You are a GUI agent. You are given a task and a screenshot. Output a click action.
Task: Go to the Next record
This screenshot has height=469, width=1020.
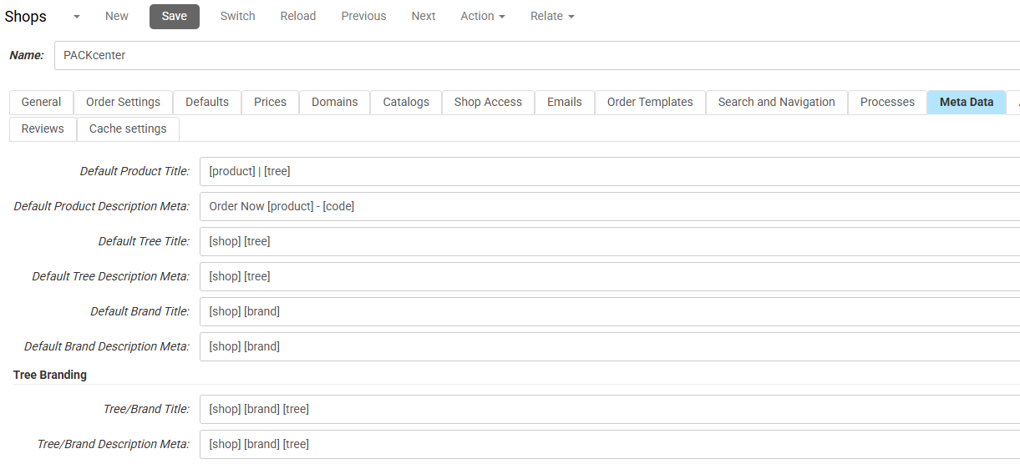pyautogui.click(x=424, y=16)
